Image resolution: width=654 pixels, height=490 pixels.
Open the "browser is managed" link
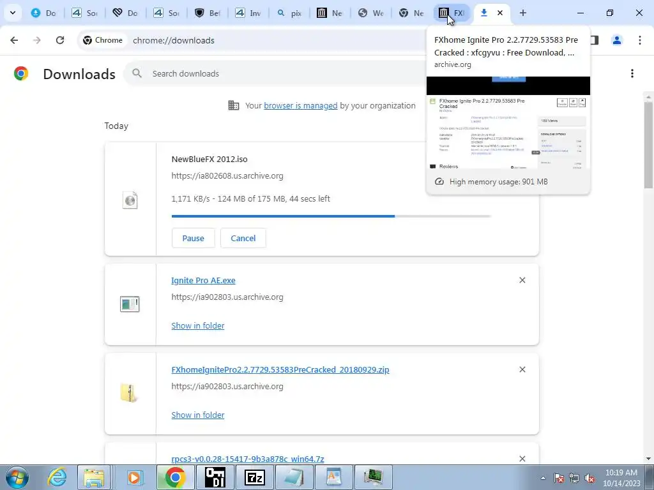(x=300, y=106)
